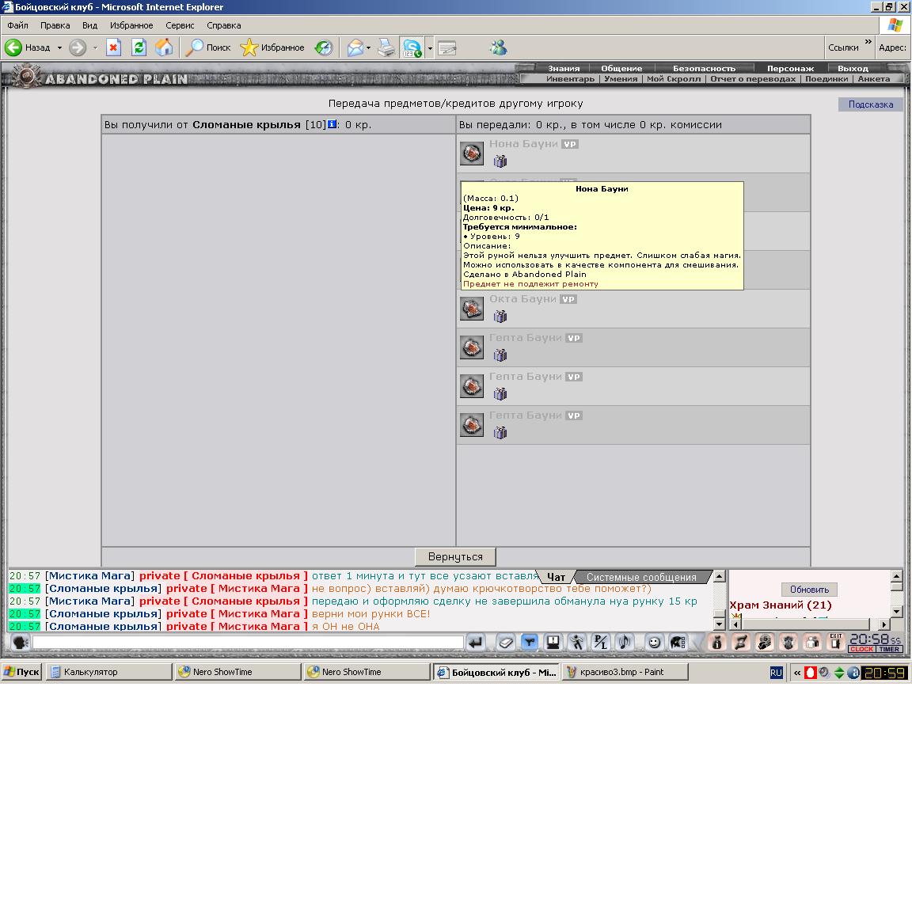Screen dimensions: 912x918
Task: Refresh the page with green arrows icon
Action: coord(139,47)
